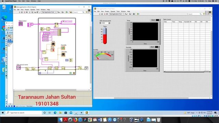Click loop stop condition terminal

pyautogui.click(x=74, y=73)
